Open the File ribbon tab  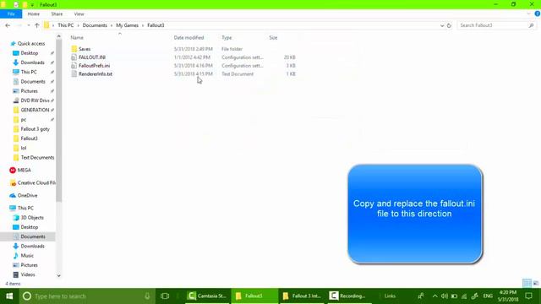coord(11,14)
